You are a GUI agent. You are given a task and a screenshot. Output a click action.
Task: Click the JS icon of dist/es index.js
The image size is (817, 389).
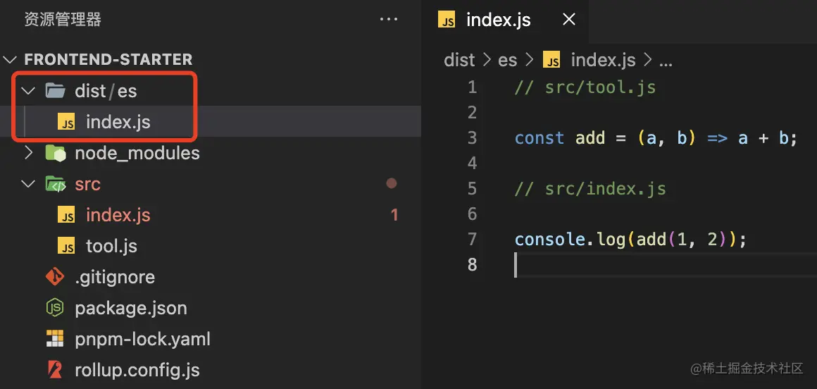[66, 123]
